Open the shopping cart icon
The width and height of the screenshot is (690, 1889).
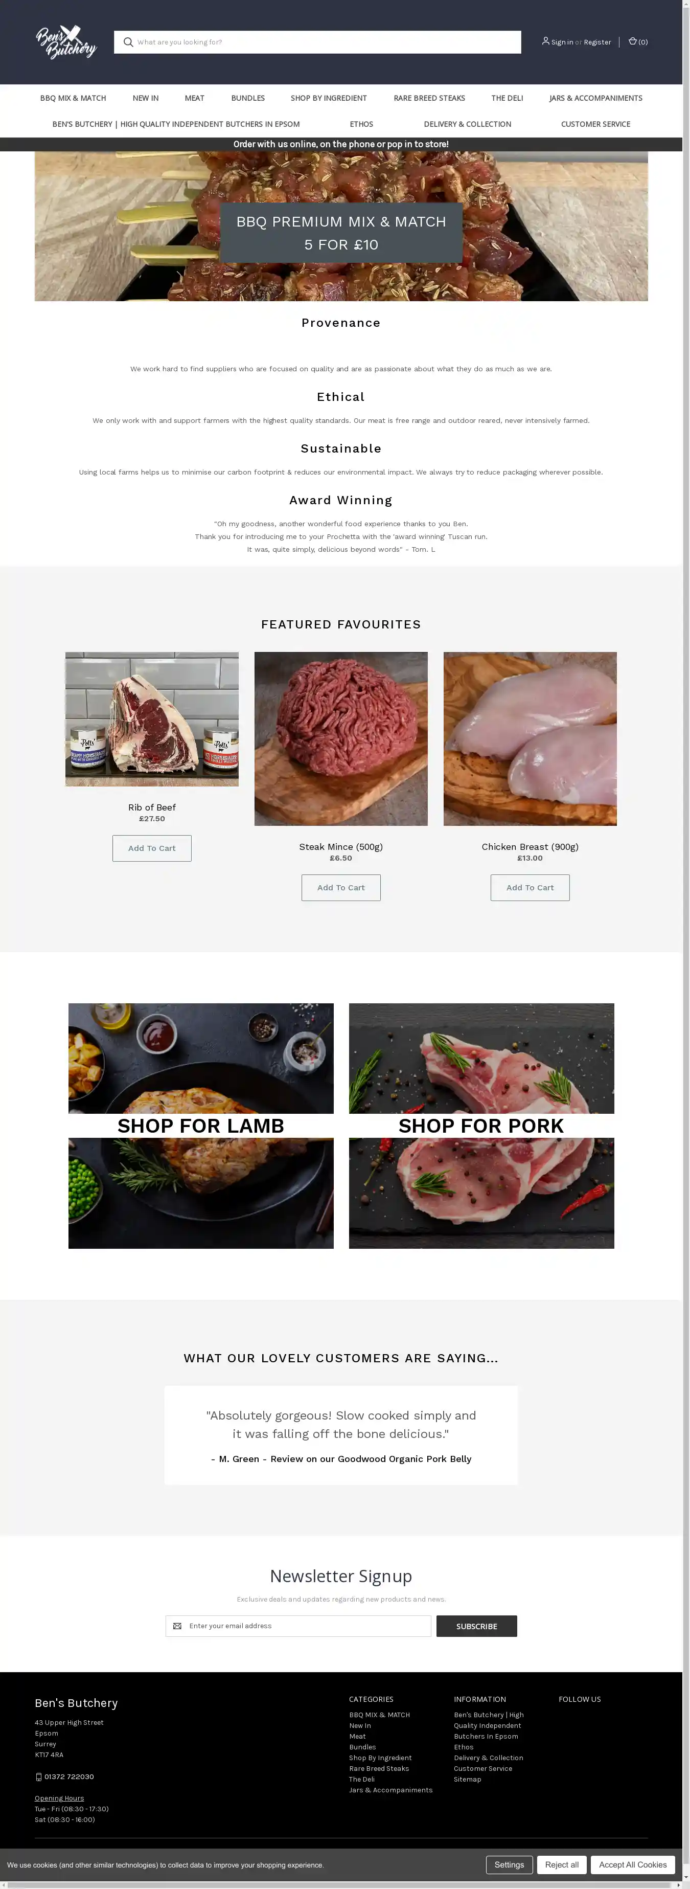(x=632, y=42)
